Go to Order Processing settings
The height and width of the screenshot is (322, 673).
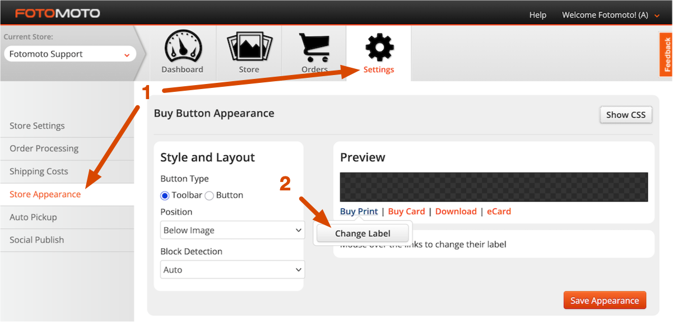44,148
